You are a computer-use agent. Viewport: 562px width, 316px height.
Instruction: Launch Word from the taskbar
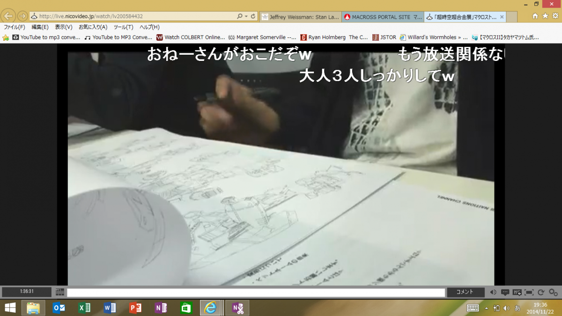[x=110, y=308]
